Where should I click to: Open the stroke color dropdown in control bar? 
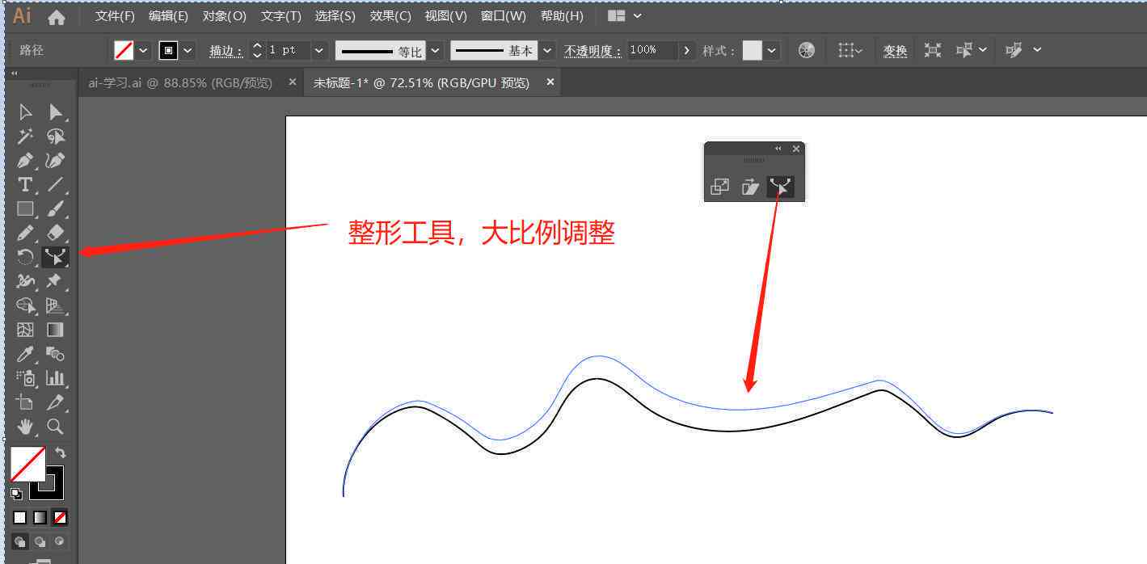188,50
